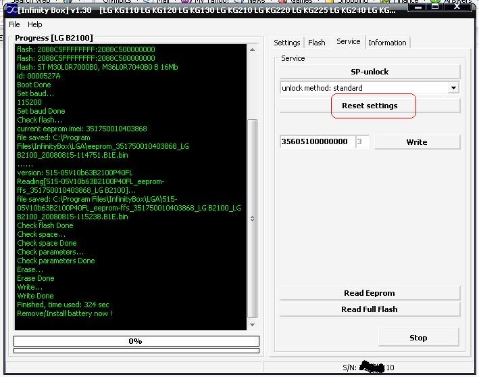
Task: Click the IMEI check digit field
Action: click(362, 141)
